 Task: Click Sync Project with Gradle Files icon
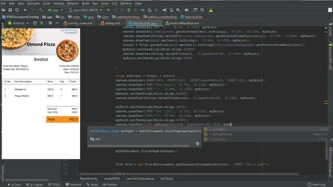click(x=164, y=10)
